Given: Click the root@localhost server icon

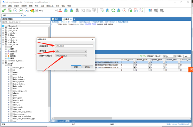Looking at the screenshot, I should 3,26.
